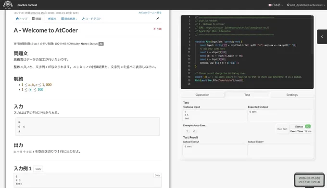This screenshot has width=327, height=188.
Task: Open the practice contest title link
Action: click(27, 5)
